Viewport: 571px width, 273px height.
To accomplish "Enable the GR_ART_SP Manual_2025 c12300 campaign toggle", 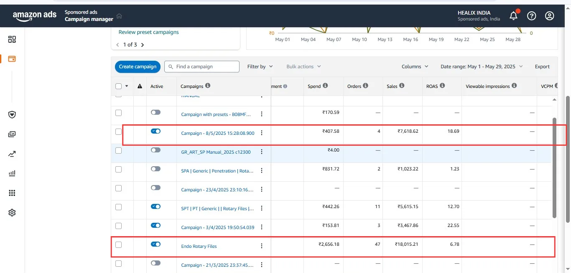I will (x=155, y=150).
